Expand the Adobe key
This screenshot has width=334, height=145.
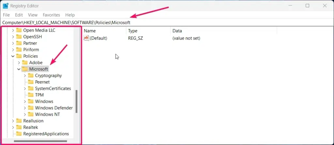19,63
